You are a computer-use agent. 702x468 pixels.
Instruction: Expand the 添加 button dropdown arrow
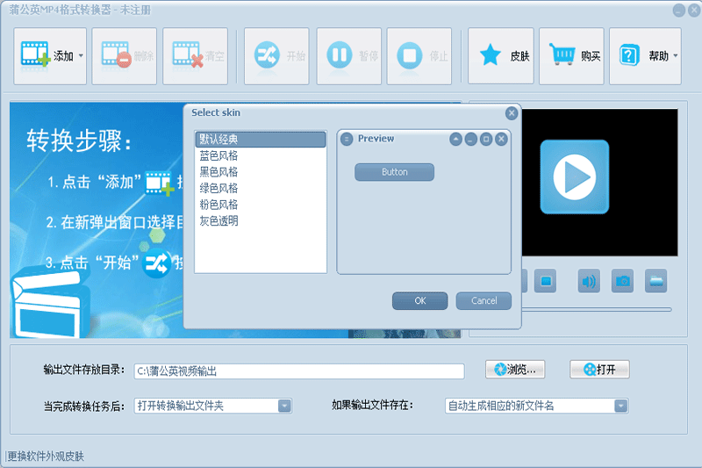coord(81,56)
